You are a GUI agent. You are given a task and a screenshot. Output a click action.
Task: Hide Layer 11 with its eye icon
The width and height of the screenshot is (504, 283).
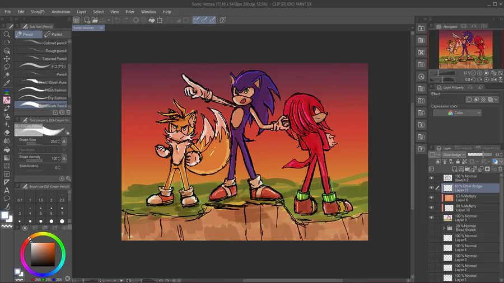431,188
